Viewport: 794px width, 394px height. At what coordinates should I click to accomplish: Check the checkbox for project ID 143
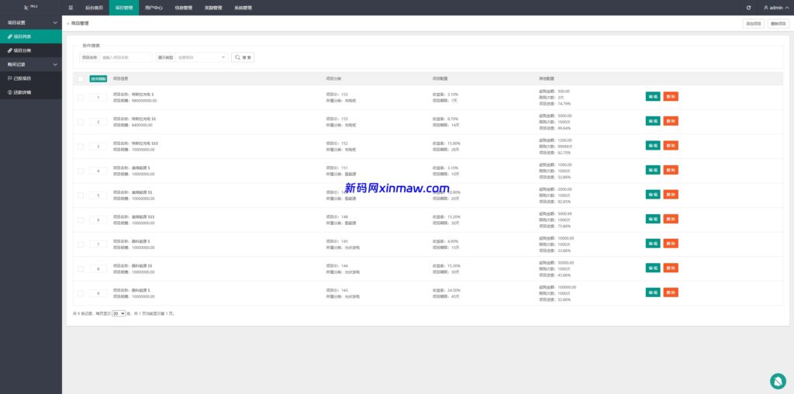[81, 293]
